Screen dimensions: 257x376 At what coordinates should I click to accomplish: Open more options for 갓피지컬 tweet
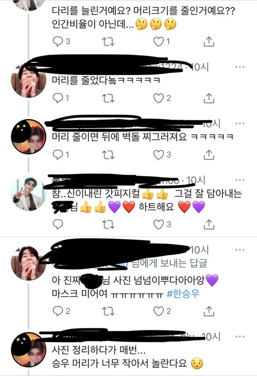pos(239,180)
